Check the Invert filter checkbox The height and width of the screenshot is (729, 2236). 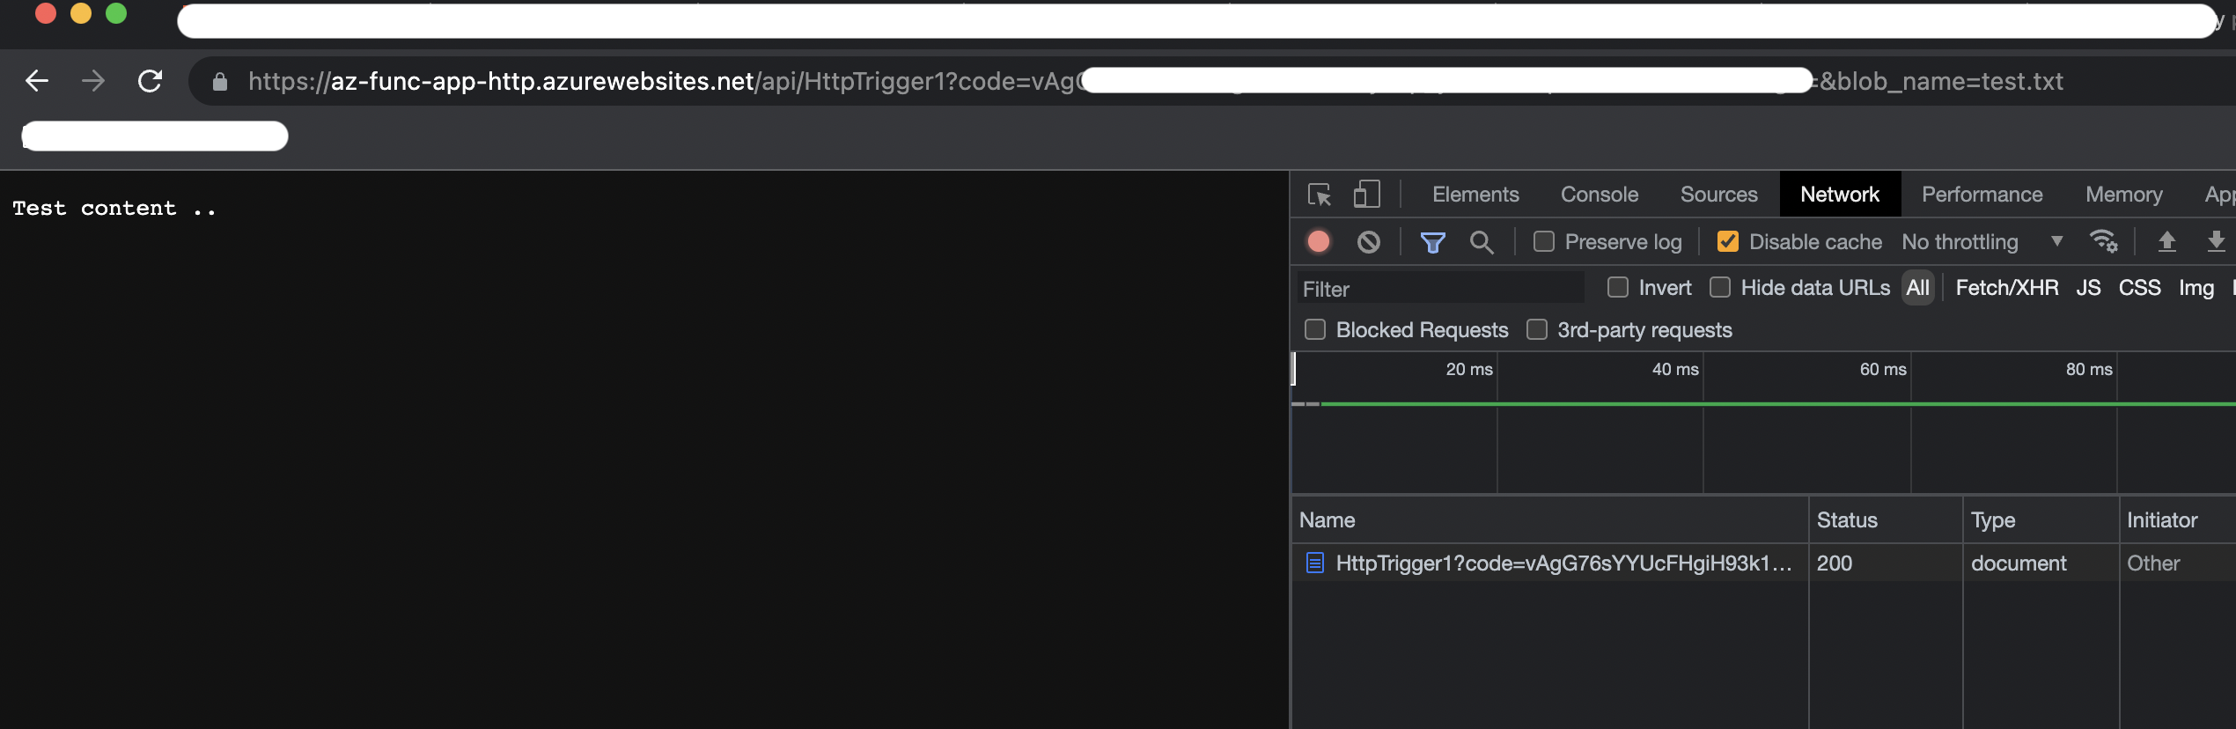click(1618, 287)
